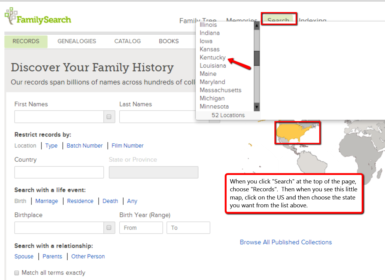Click the Country input field

(x=59, y=172)
